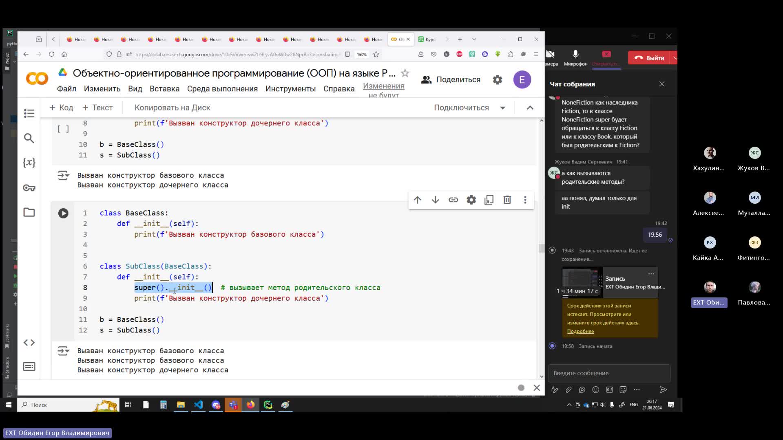This screenshot has width=783, height=440.
Task: Open GIF picker in chat
Action: tap(609, 390)
